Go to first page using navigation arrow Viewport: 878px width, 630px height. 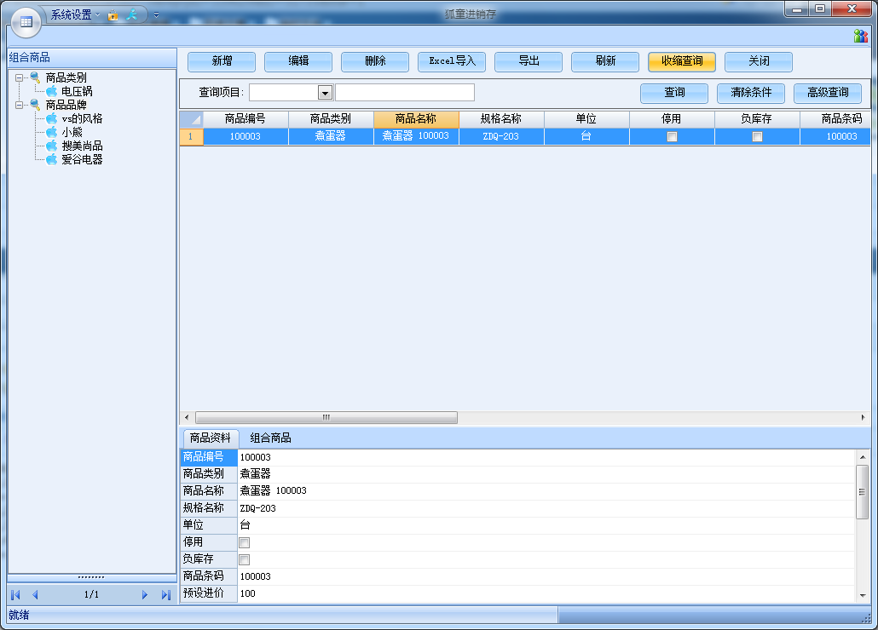point(15,595)
